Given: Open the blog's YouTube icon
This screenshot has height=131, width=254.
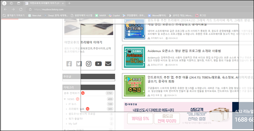Looking at the screenshot, I should [98, 64].
